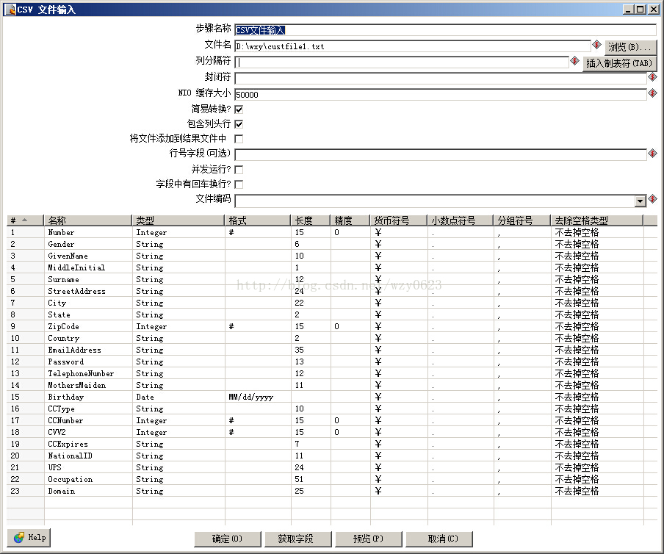
Task: Click the 去除空格类型 column header
Action: (596, 220)
